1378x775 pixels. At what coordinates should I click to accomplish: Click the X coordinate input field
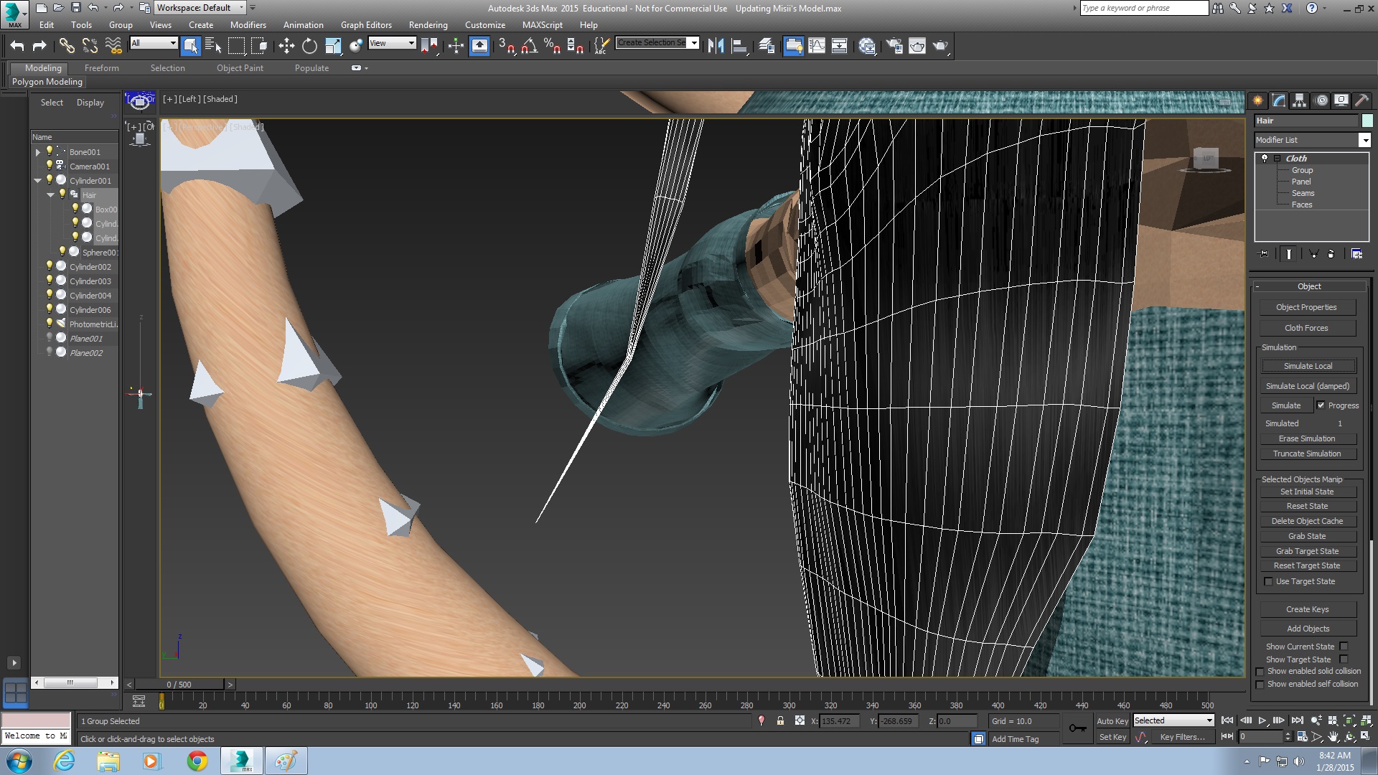(839, 721)
